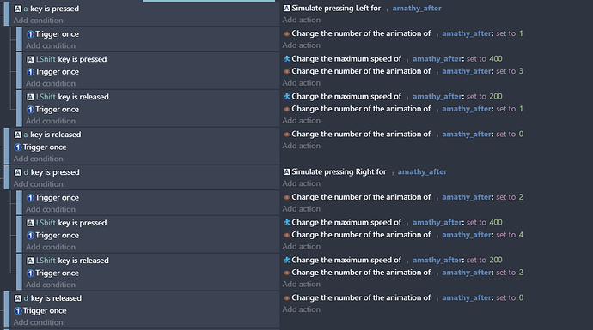This screenshot has height=330, width=593.
Task: Edit the 'set to 3' animation number action
Action: (404, 71)
